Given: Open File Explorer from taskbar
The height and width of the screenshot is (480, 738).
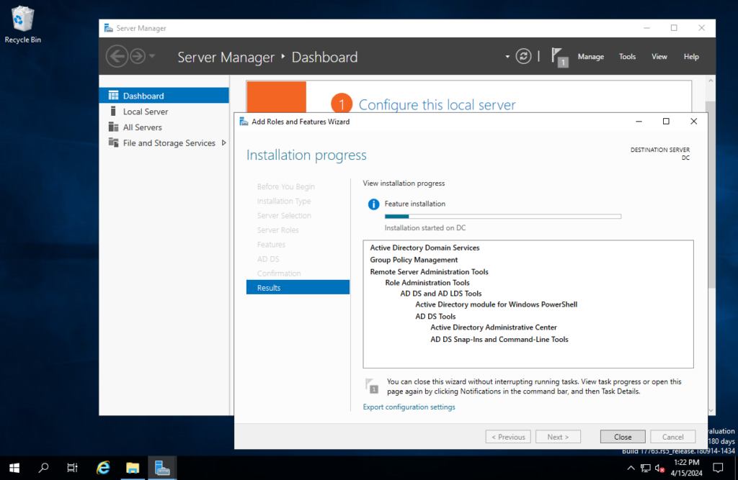Looking at the screenshot, I should (x=133, y=468).
